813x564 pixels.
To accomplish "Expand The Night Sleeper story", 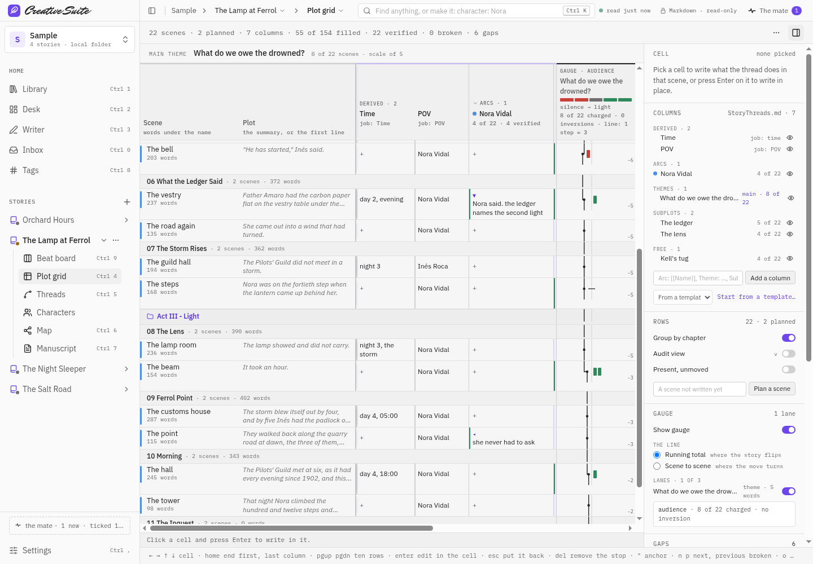I will (126, 369).
